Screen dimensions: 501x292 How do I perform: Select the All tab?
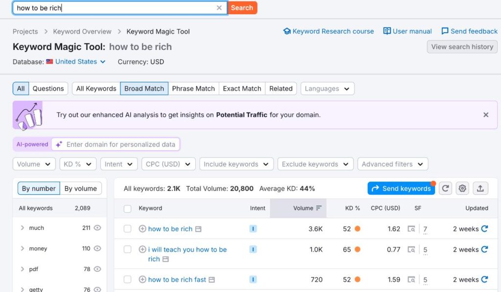(x=21, y=89)
